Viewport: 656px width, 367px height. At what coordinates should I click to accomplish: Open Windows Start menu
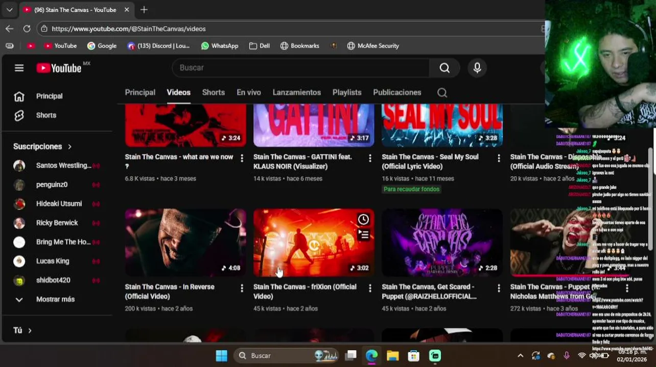point(221,355)
